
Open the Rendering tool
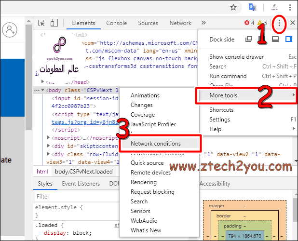(159, 182)
